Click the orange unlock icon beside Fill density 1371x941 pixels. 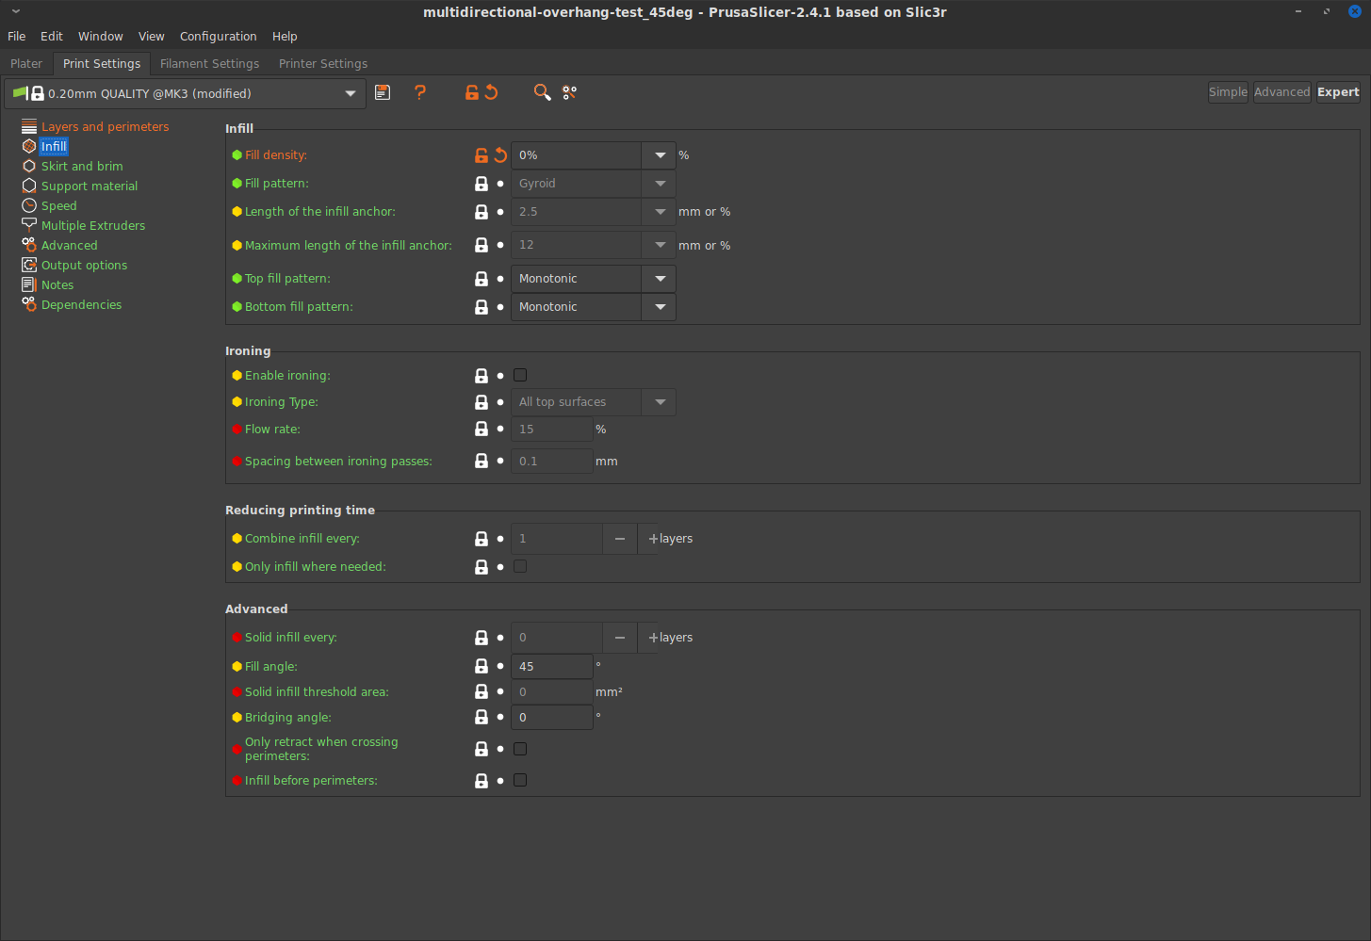click(x=481, y=155)
